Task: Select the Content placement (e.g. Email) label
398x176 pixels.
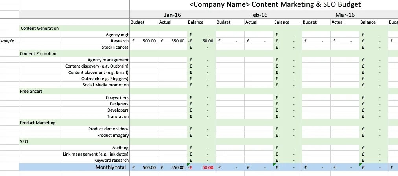Action: pos(98,72)
